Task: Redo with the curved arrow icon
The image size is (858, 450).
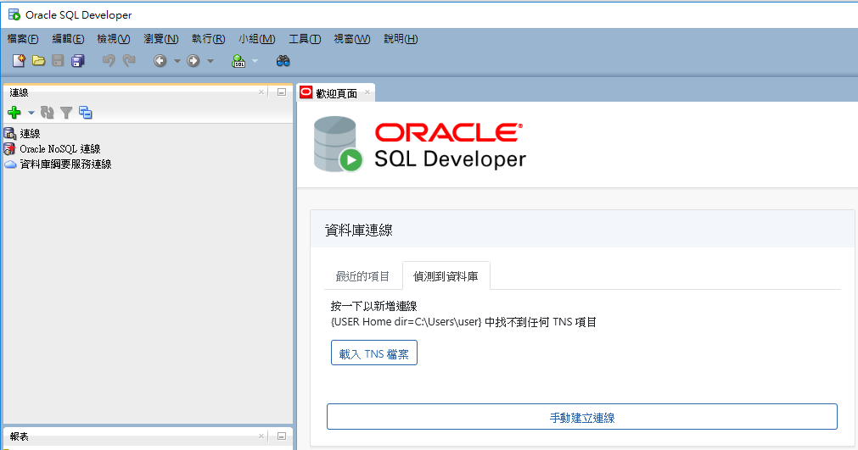Action: [129, 61]
